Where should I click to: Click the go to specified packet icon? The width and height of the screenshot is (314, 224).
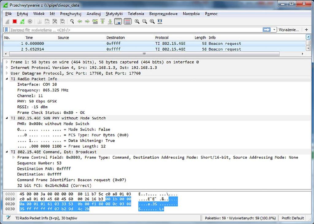click(95, 22)
